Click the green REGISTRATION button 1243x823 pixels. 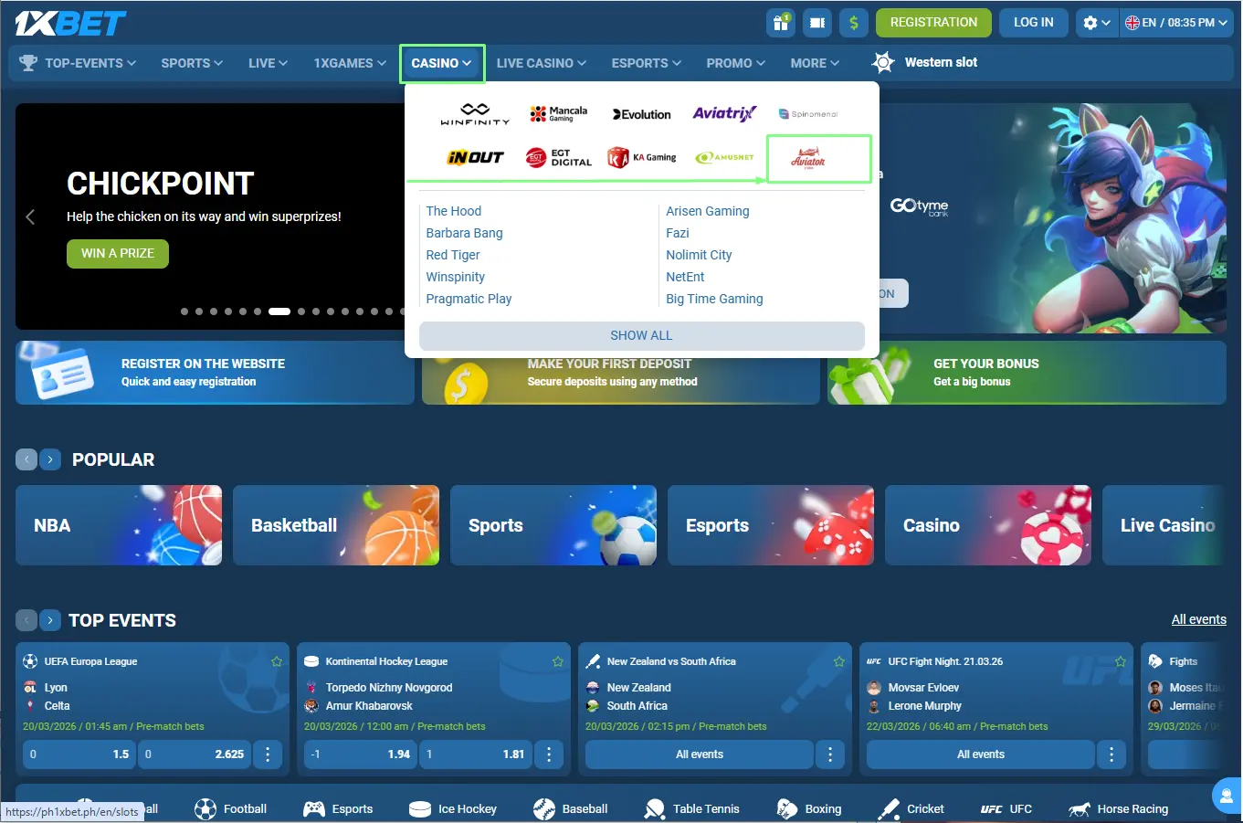[933, 23]
